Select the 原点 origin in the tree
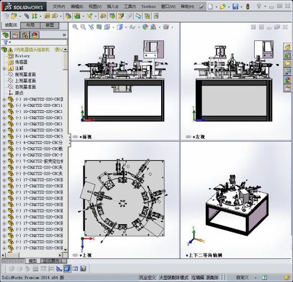Image resolution: width=293 pixels, height=282 pixels. pyautogui.click(x=19, y=93)
